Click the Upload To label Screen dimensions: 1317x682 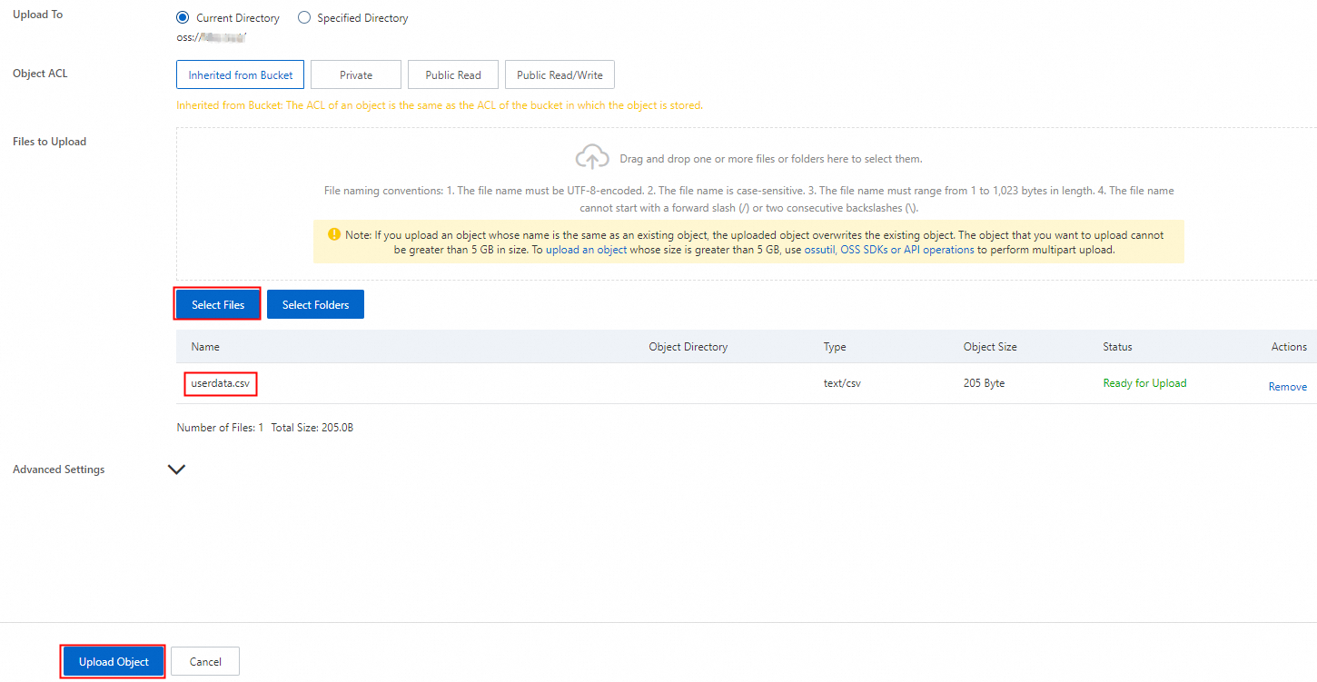[38, 15]
